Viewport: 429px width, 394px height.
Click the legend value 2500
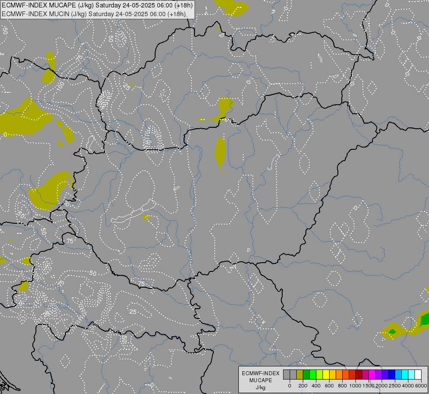(394, 386)
